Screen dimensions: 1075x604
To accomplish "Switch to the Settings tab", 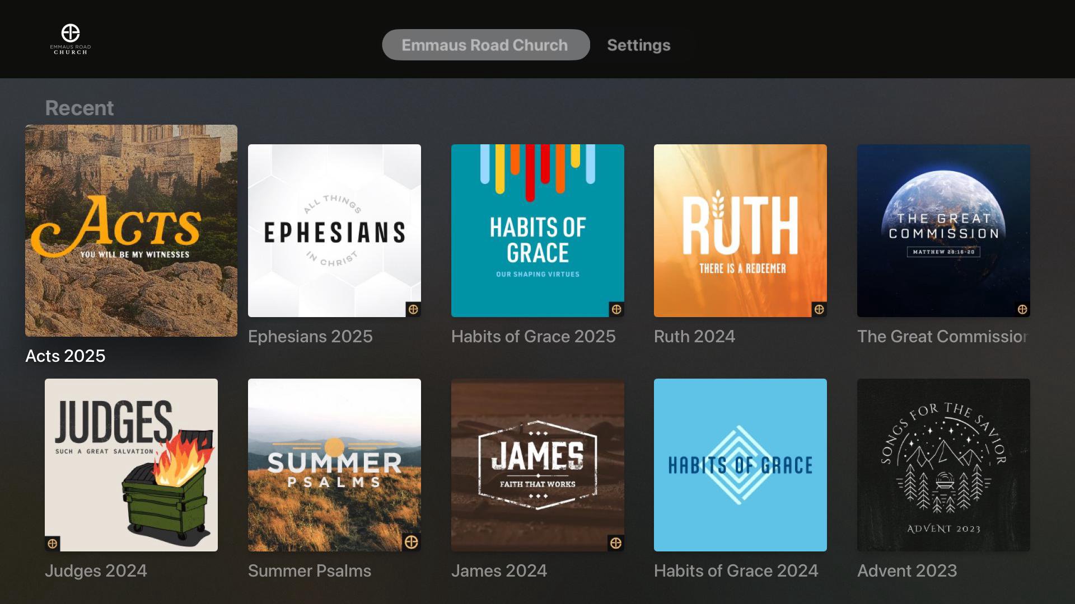I will pyautogui.click(x=638, y=45).
